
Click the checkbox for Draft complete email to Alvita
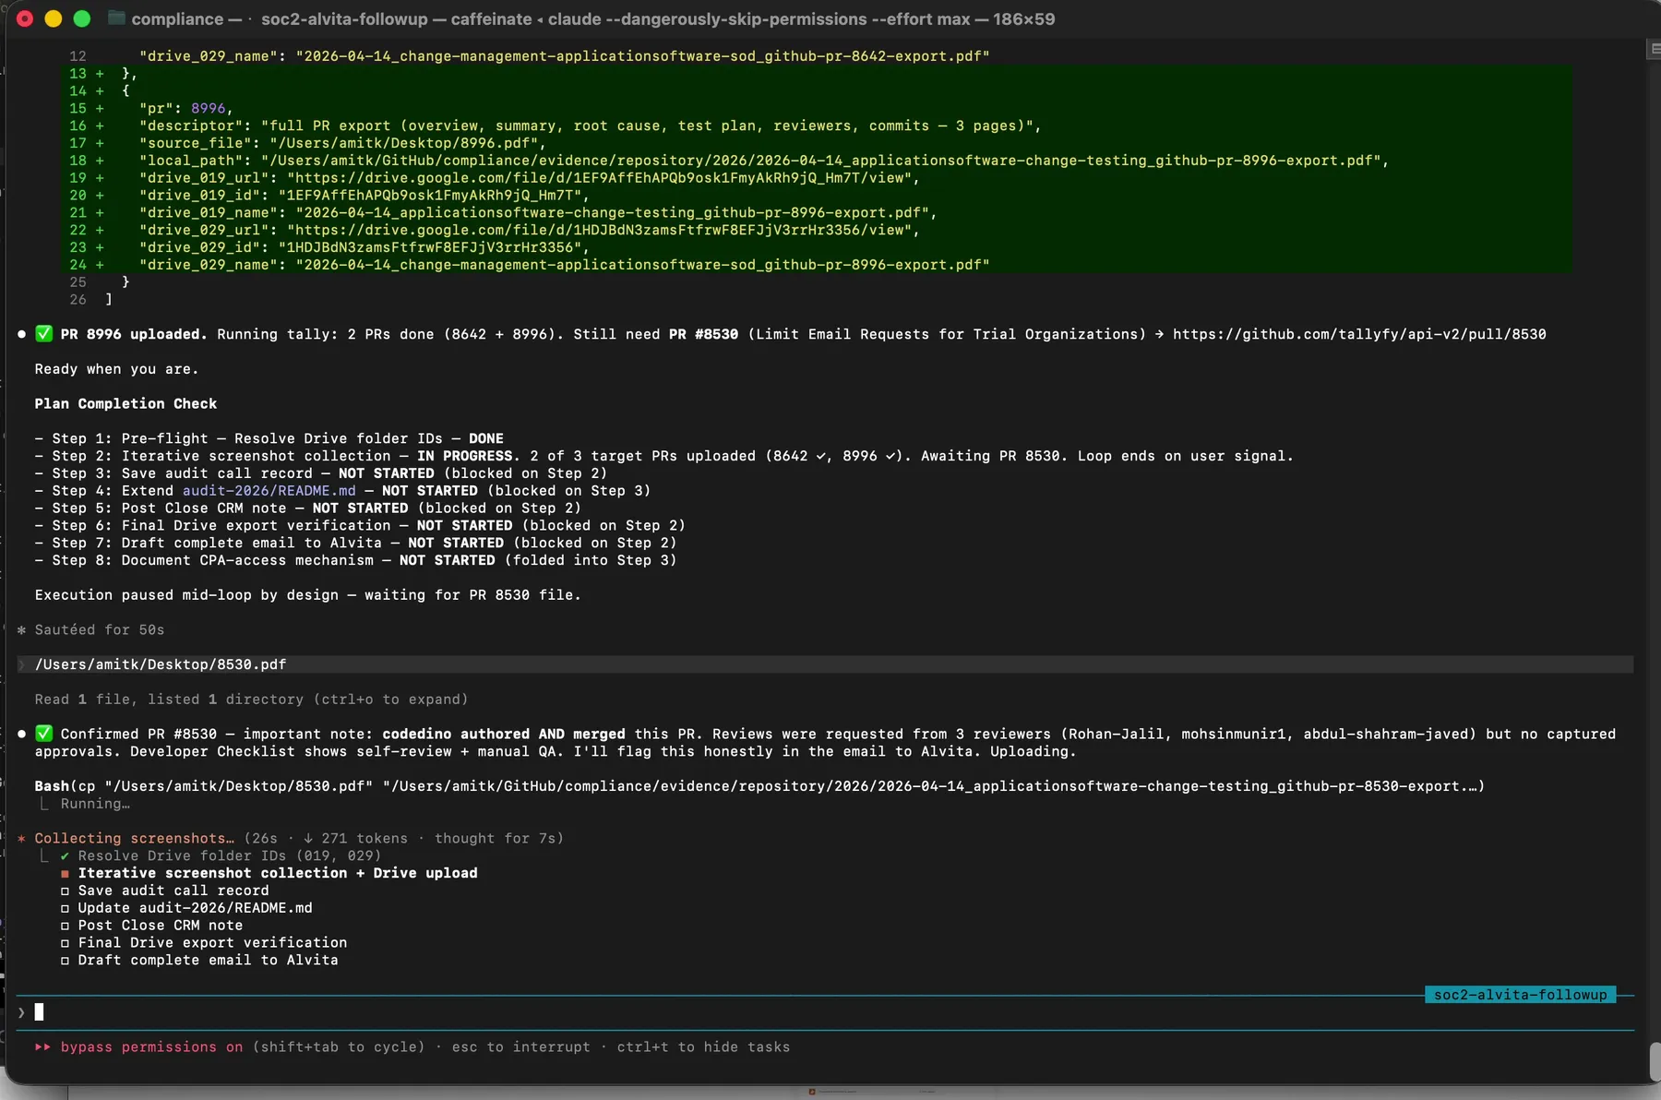tap(65, 961)
